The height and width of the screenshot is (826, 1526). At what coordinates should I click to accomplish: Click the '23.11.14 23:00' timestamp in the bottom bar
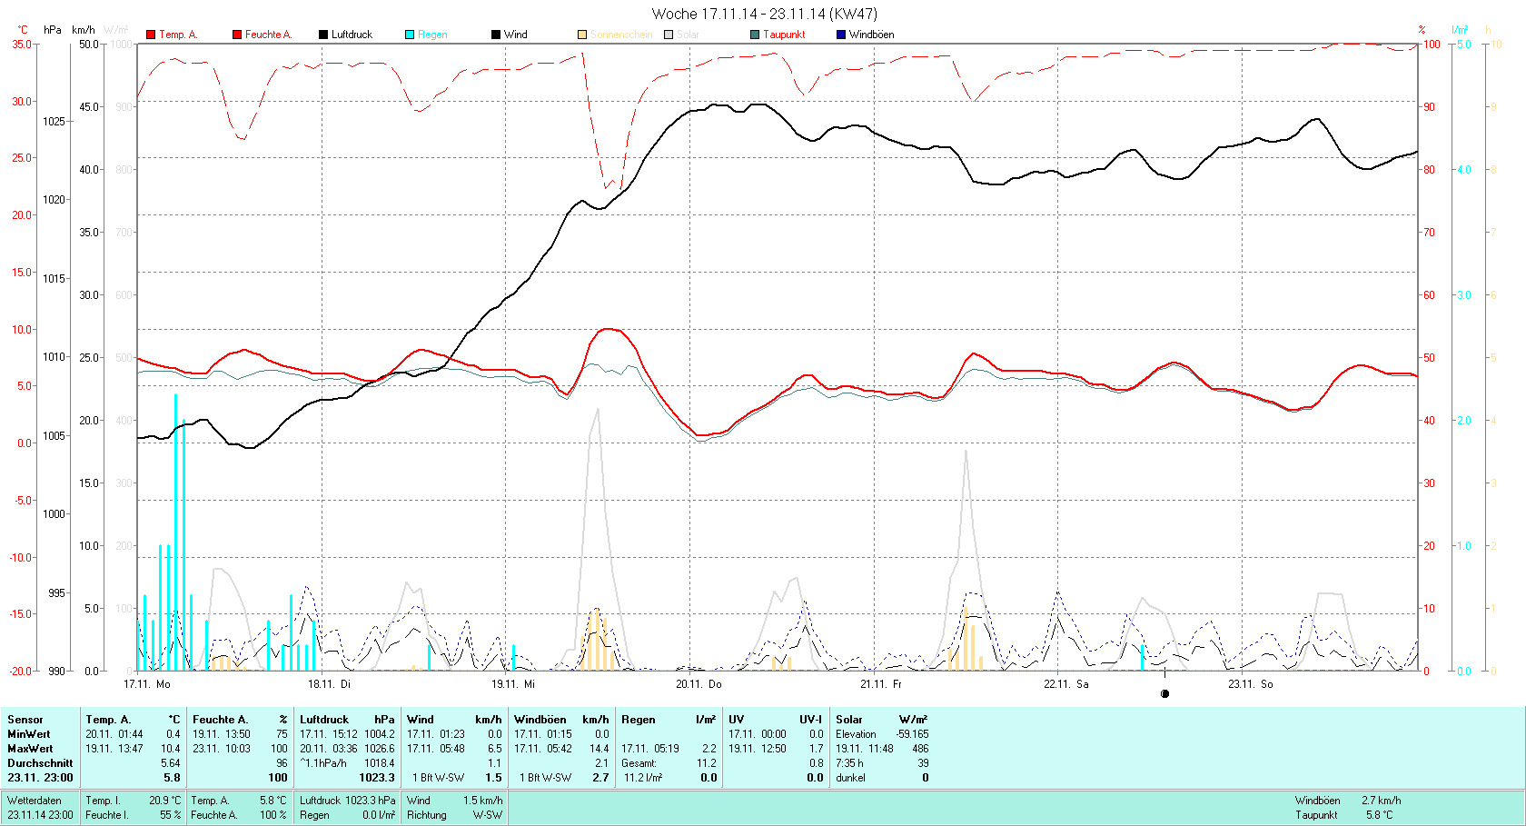[x=41, y=815]
